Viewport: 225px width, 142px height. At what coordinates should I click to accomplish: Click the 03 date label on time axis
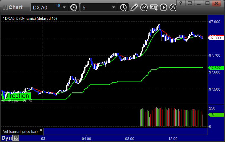point(43,138)
